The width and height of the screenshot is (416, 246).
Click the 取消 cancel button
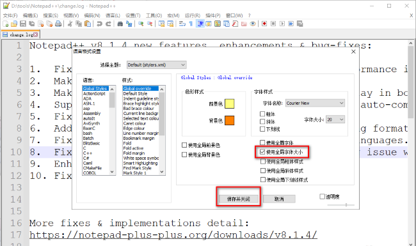coord(279,199)
